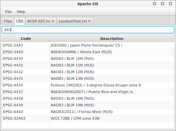Click NAD83 / BLM 12N (ftUS) description
The width and height of the screenshot is (176, 131).
pos(72,72)
